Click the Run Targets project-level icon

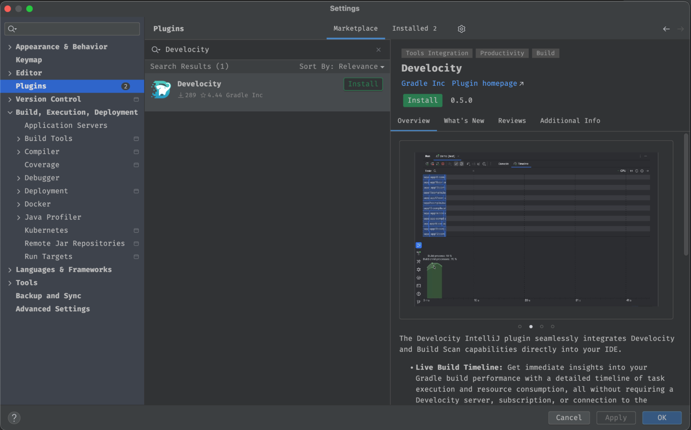click(136, 257)
